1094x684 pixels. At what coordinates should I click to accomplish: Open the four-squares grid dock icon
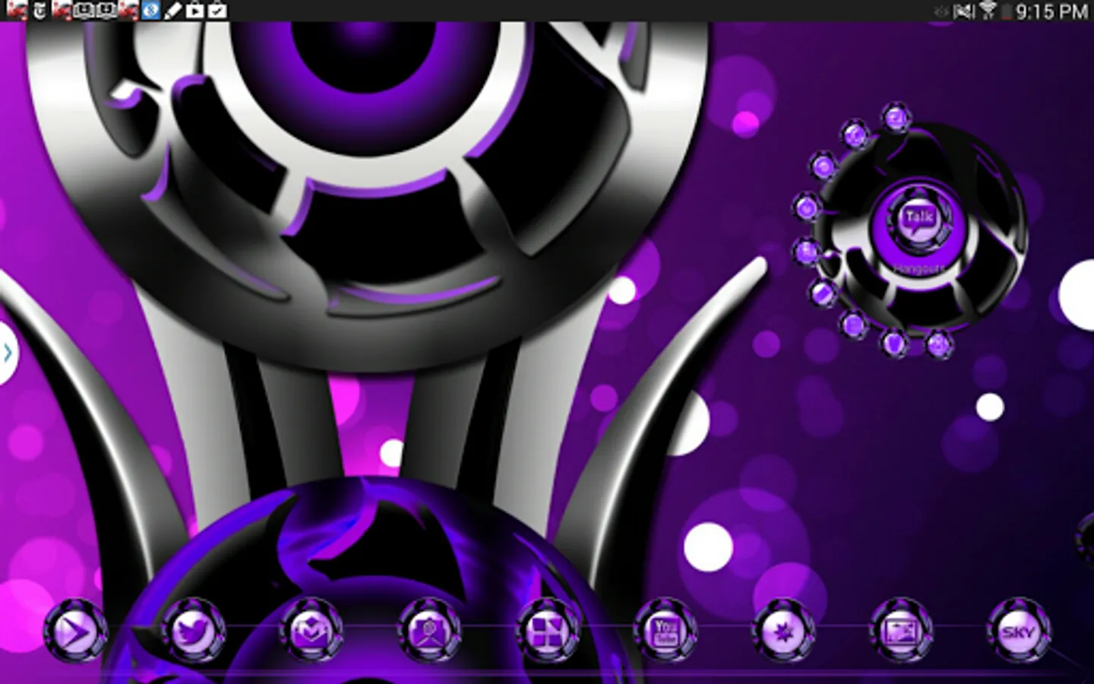[x=547, y=631]
